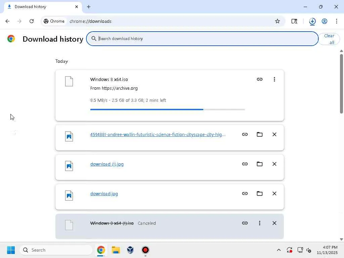Click the Windows 8 x64.iso download progress bar
This screenshot has height=258, width=344.
tap(168, 109)
